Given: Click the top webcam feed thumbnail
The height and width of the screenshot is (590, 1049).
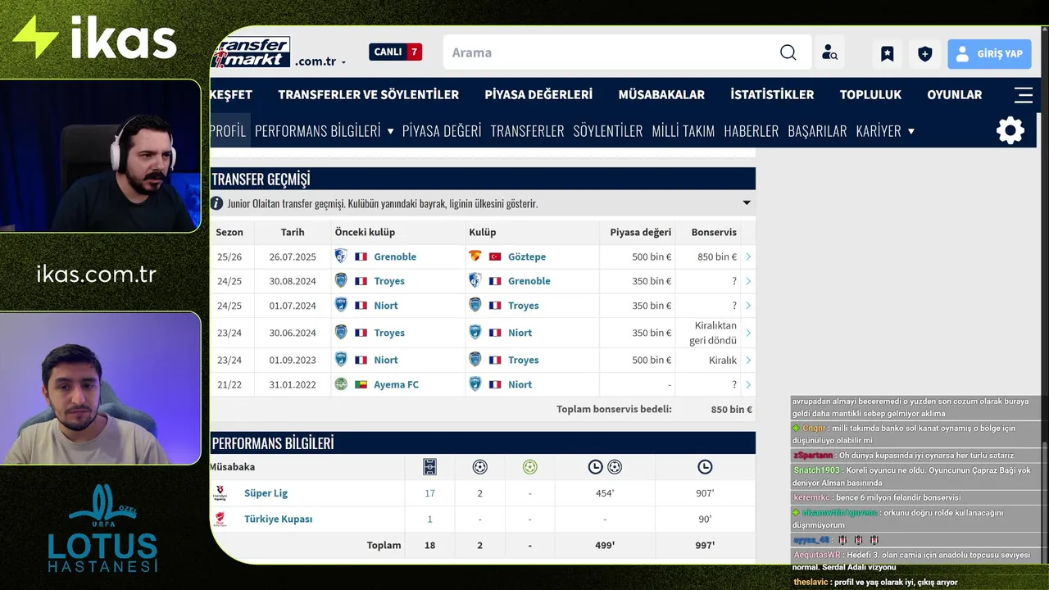Looking at the screenshot, I should tap(100, 156).
